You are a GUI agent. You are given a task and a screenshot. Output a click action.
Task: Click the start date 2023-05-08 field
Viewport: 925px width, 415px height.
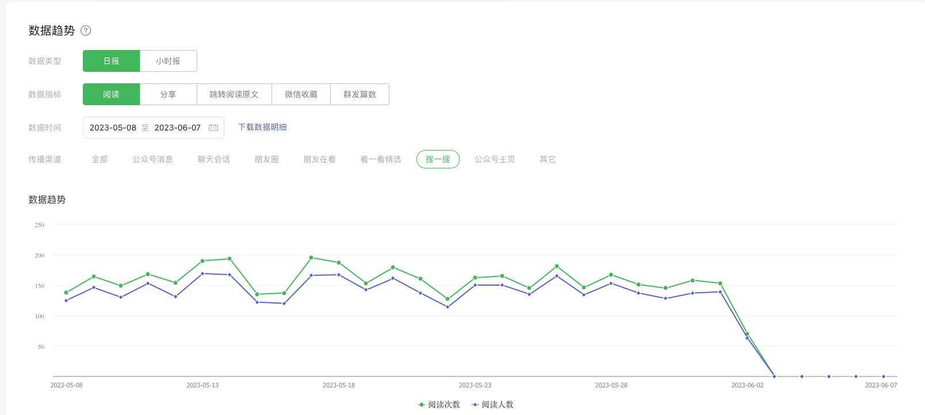point(113,128)
